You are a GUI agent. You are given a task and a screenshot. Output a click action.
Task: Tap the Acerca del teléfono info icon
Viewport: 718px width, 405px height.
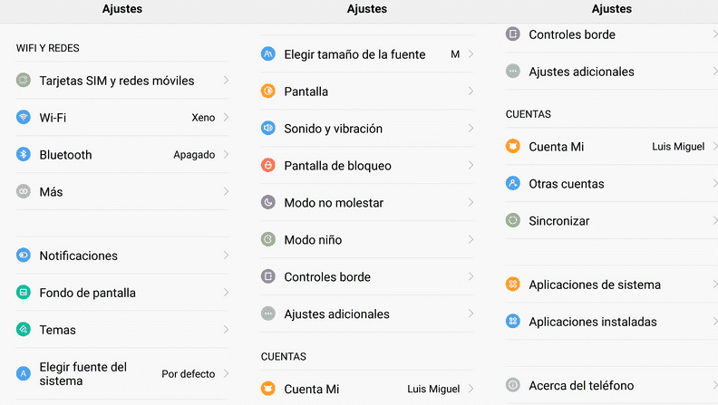point(513,385)
